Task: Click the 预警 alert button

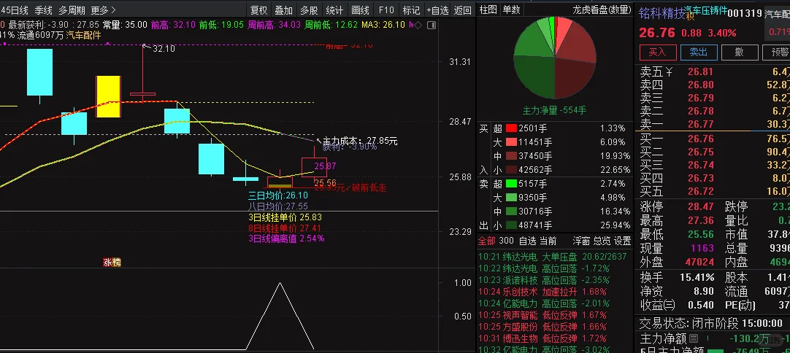Action: [x=777, y=52]
